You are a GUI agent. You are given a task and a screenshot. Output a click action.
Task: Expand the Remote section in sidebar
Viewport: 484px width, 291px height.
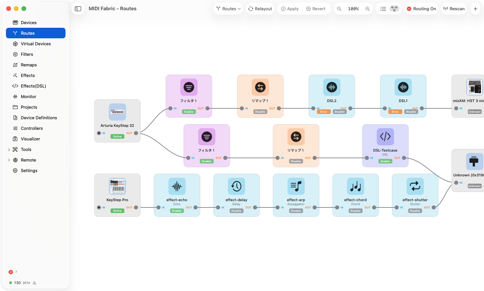9,160
